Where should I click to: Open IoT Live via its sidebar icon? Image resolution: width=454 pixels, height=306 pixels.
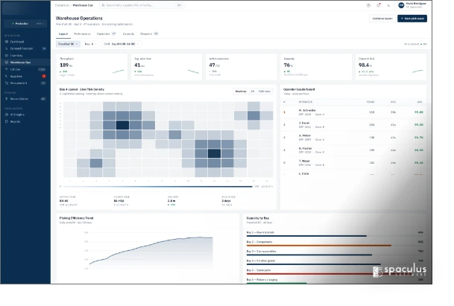pos(7,69)
